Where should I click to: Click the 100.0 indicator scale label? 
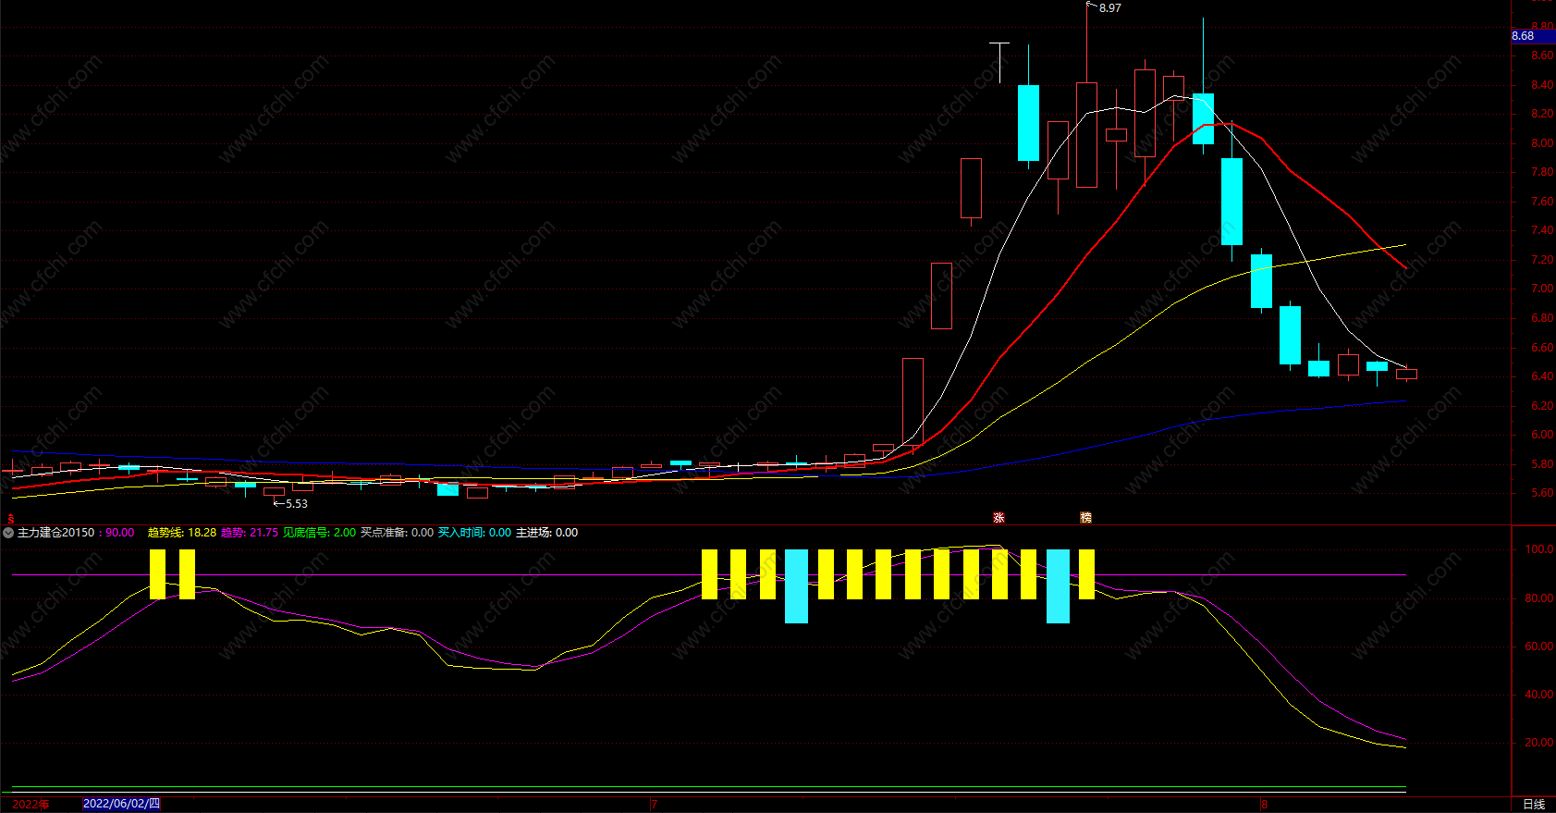coord(1538,549)
